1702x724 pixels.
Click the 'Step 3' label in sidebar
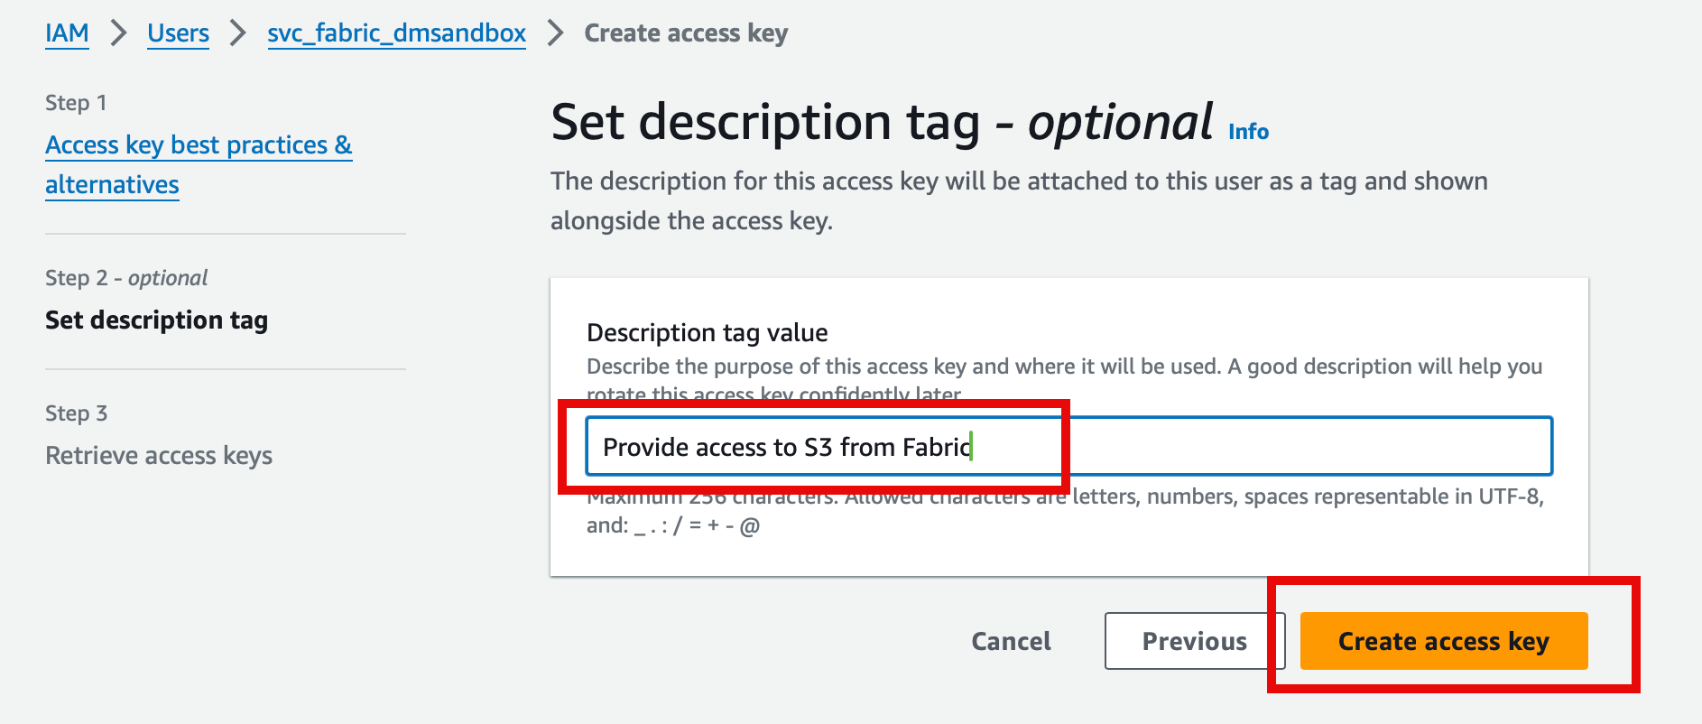76,413
